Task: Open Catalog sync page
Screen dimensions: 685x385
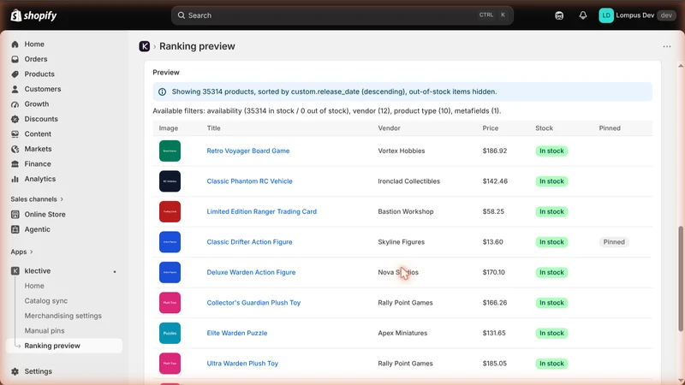Action: (46, 301)
